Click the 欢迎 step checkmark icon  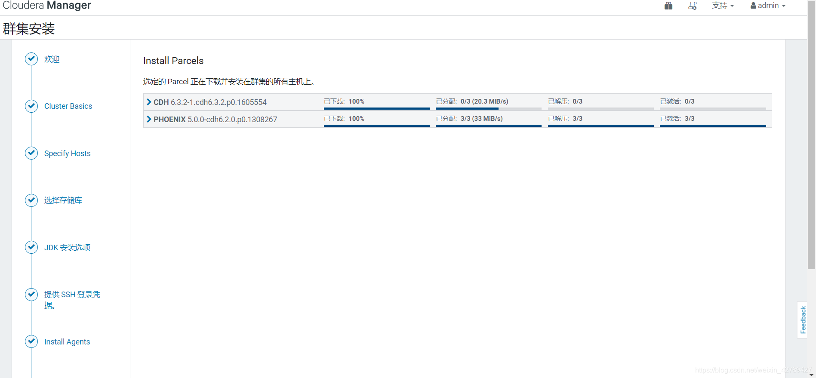pos(31,59)
